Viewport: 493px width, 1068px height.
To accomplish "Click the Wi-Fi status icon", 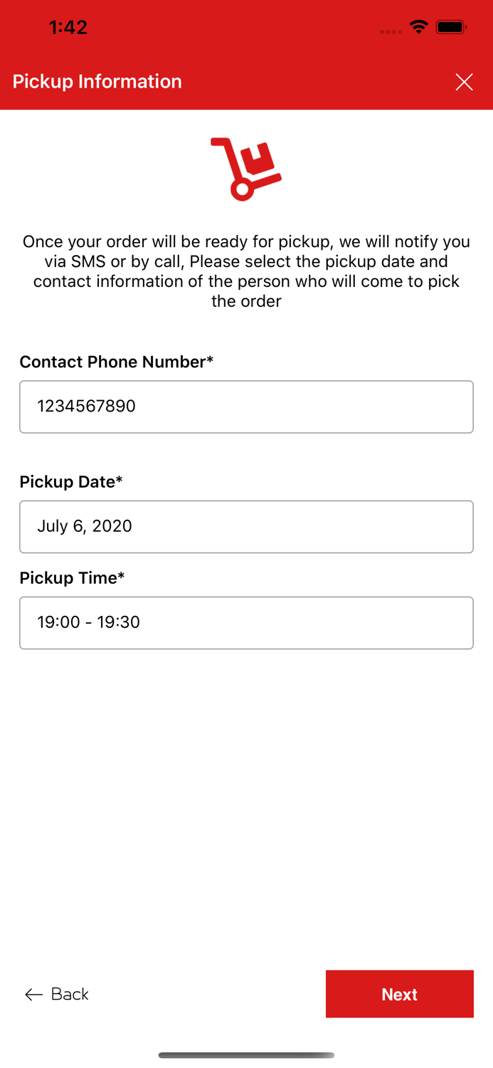I will pyautogui.click(x=419, y=28).
